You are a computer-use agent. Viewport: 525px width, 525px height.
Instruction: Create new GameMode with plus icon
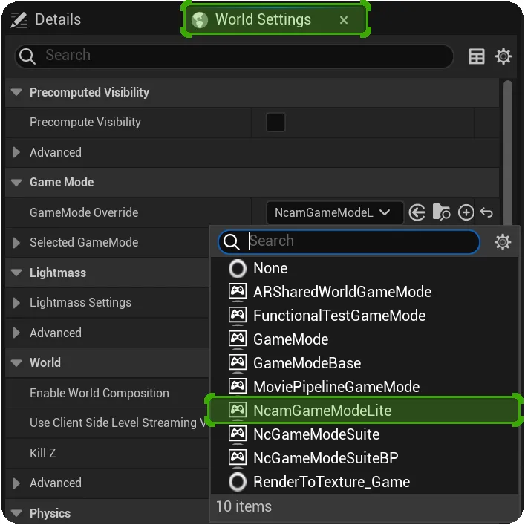click(x=466, y=212)
